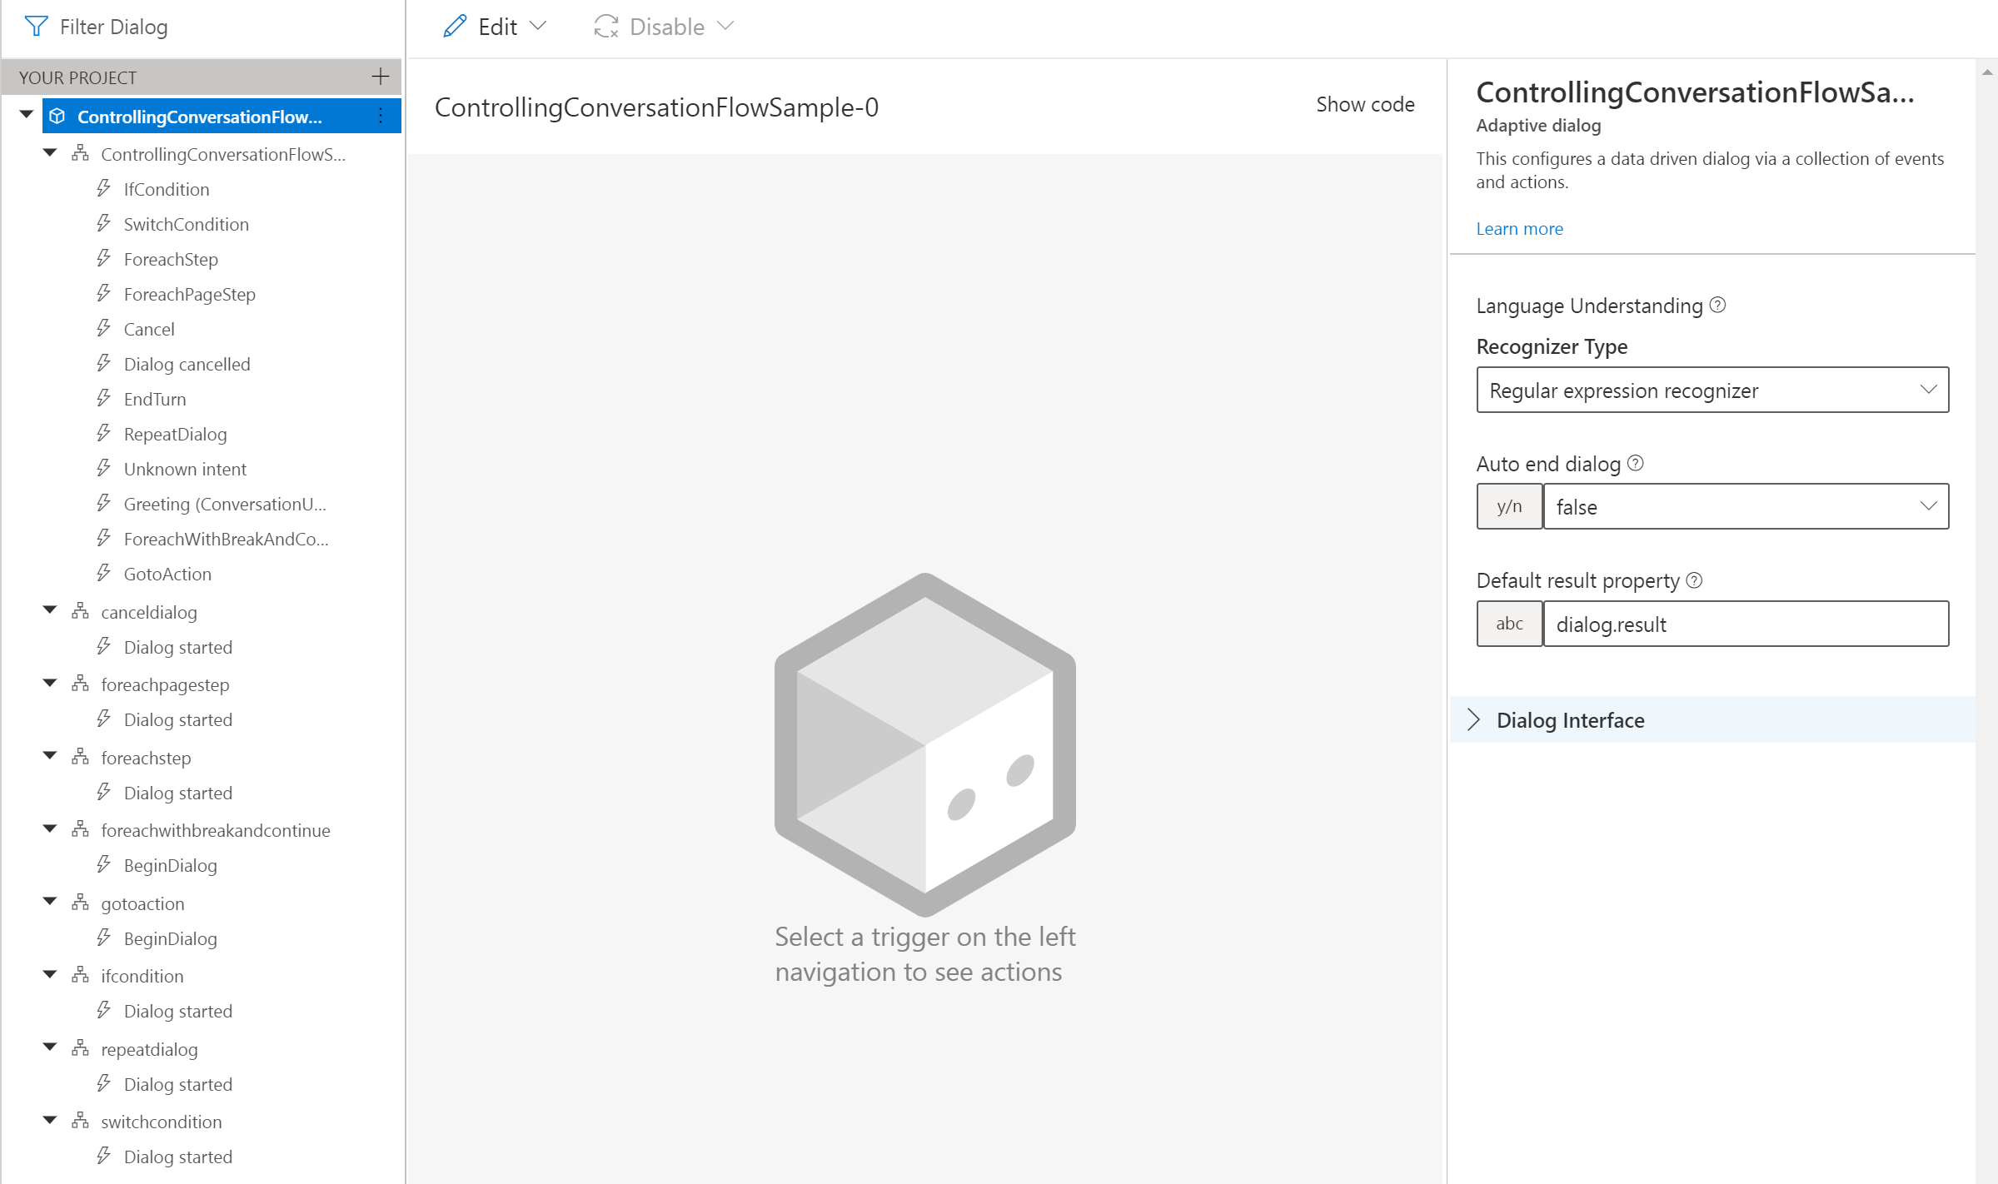Viewport: 1998px width, 1184px height.
Task: Click Show code for the sample dialog
Action: pos(1365,104)
